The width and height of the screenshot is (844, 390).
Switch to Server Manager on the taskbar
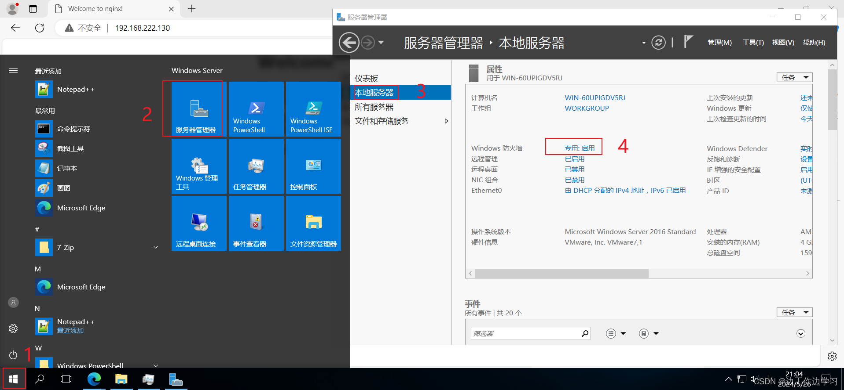click(176, 379)
